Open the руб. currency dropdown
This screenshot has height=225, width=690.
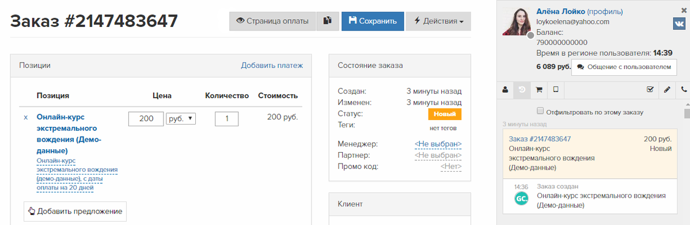[181, 118]
